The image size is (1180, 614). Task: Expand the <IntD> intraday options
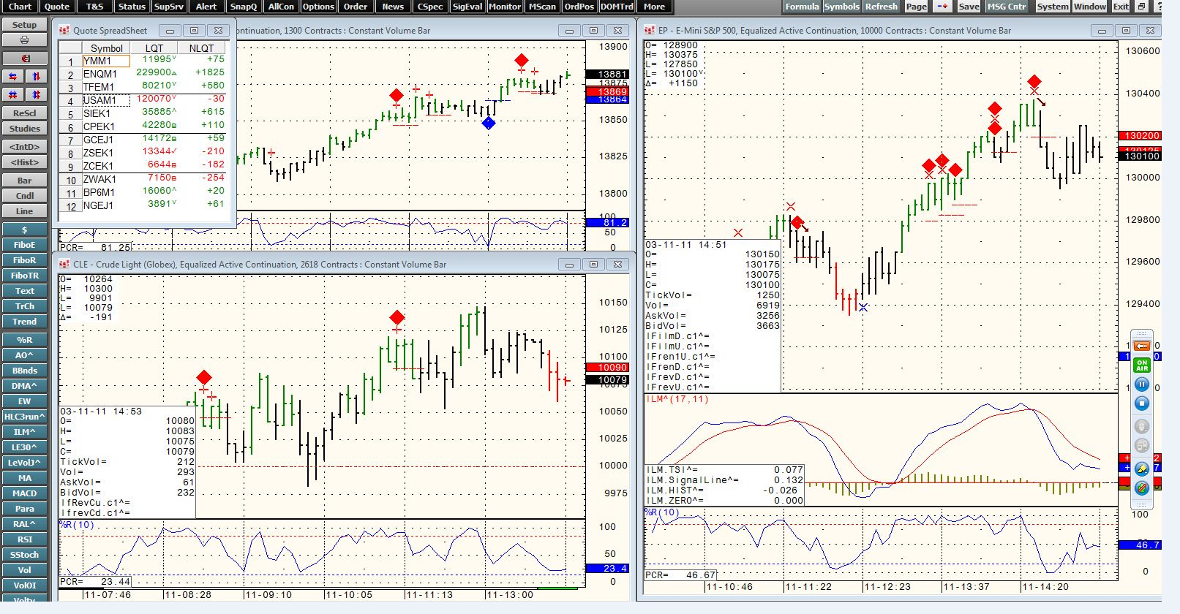point(24,147)
